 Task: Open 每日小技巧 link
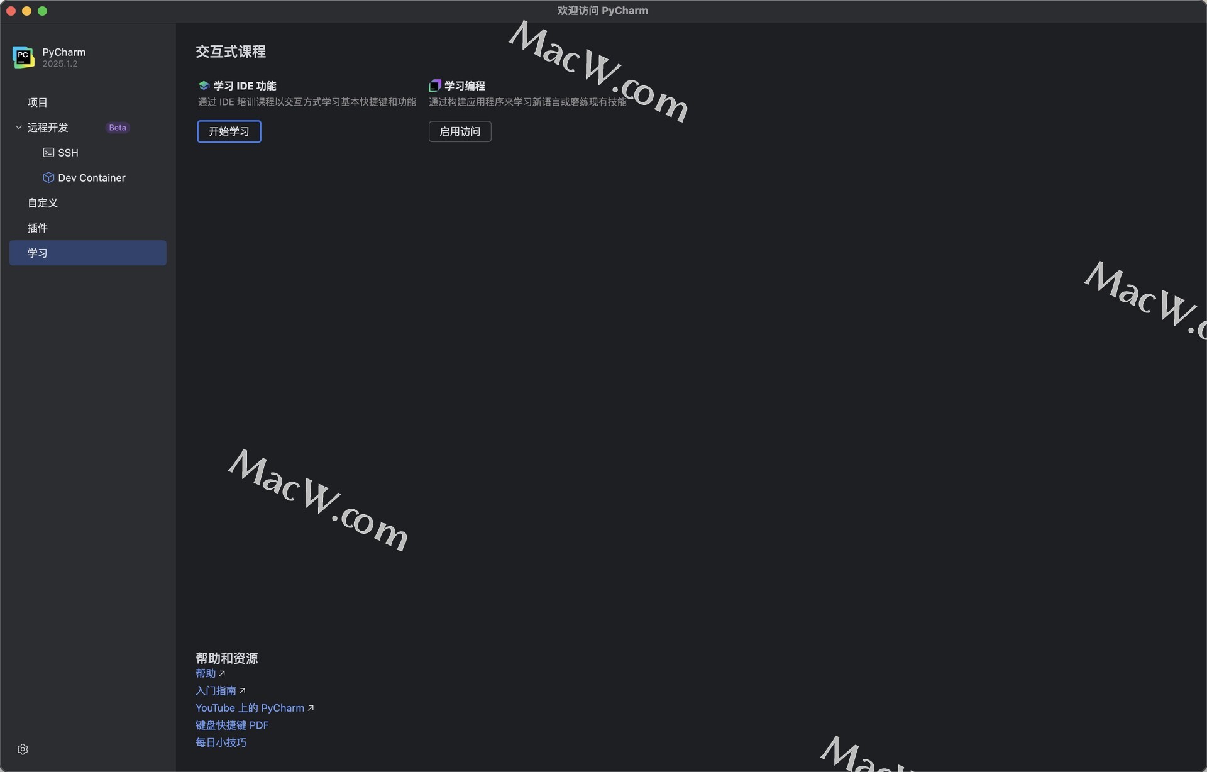(x=221, y=742)
